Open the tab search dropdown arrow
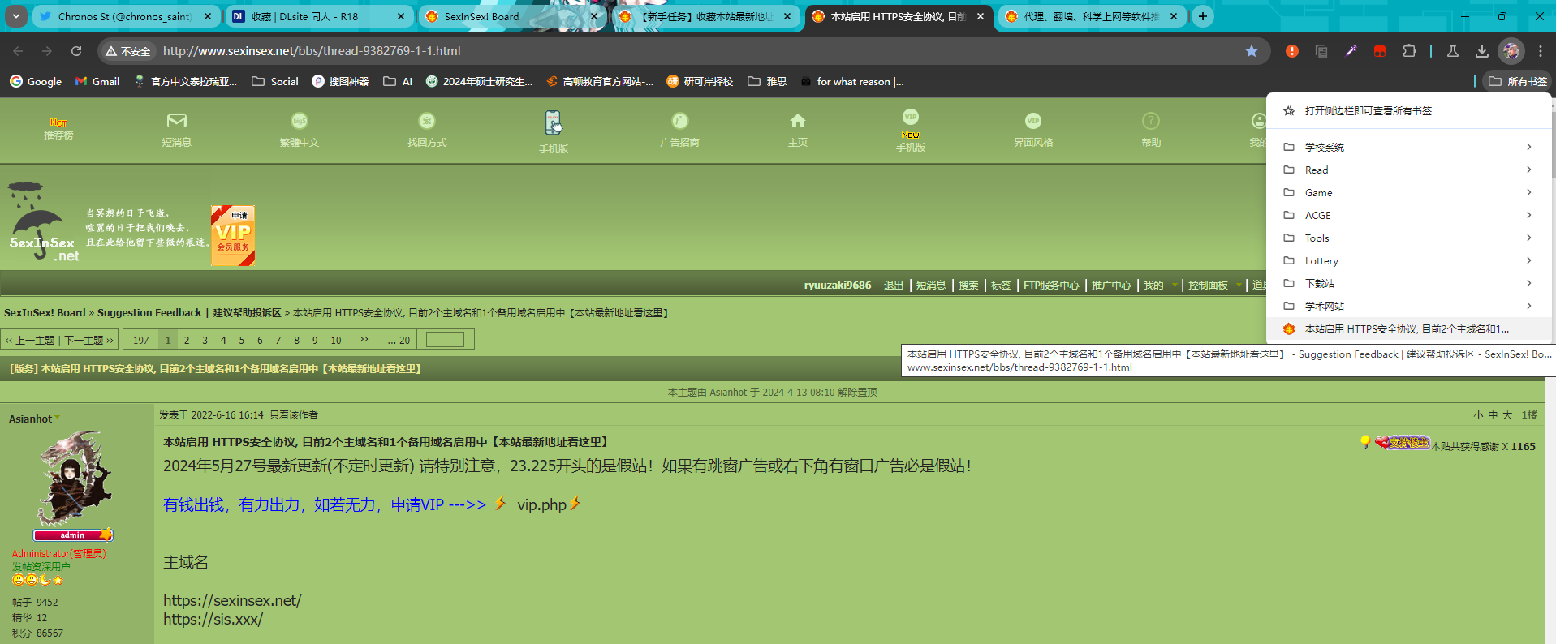The width and height of the screenshot is (1556, 644). coord(16,16)
